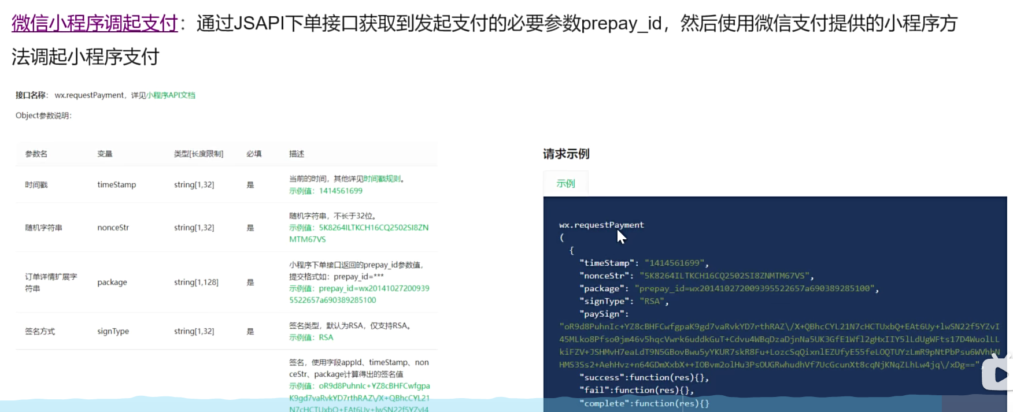
Task: Select the signType variable cell
Action: point(113,331)
